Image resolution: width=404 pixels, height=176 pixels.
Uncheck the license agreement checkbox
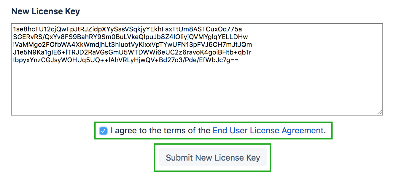coord(103,131)
